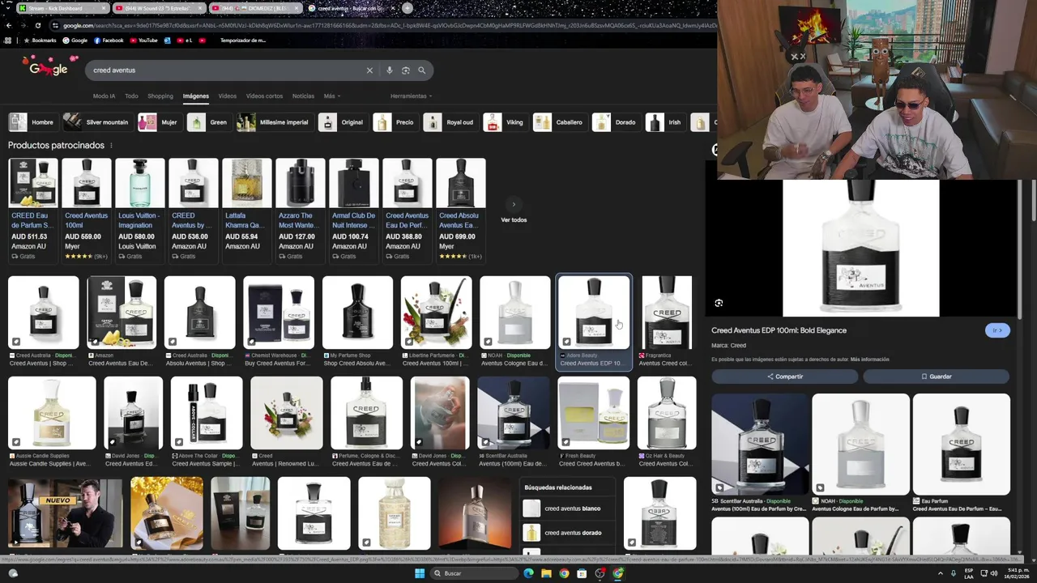
Task: Switch to the Todo results tab
Action: pyautogui.click(x=131, y=96)
